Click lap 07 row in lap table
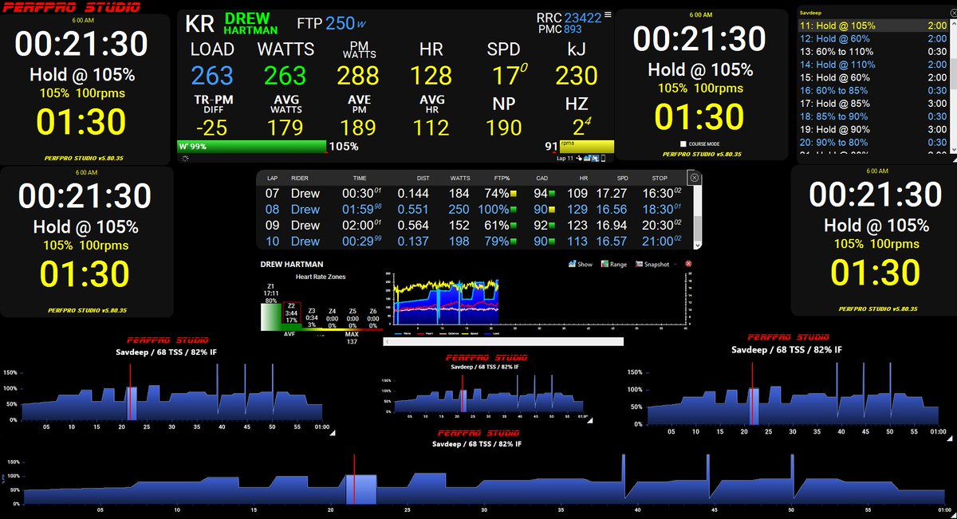957x519 pixels. point(475,194)
